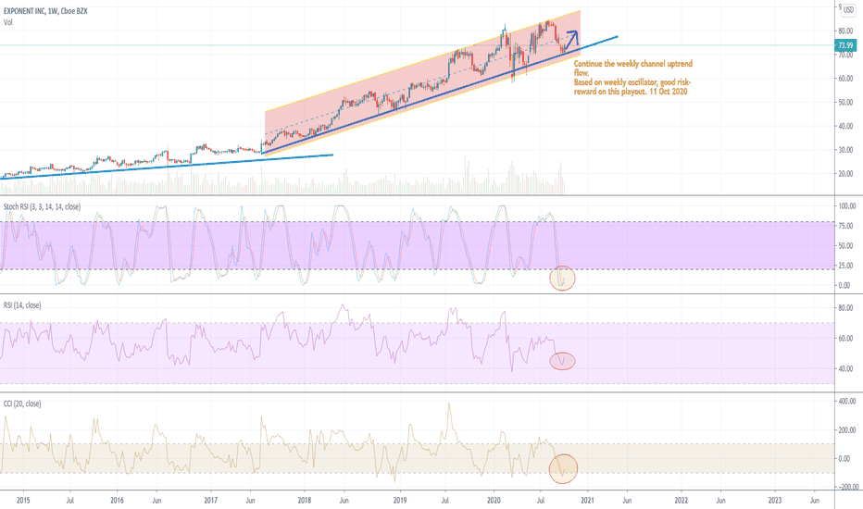
Task: Click the Jul label between 2020 and 2021
Action: coord(541,500)
